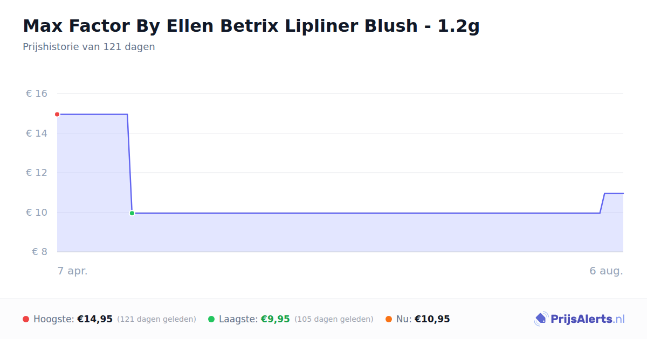Click the 6 aug. end date label
The image size is (647, 339).
coord(606,271)
